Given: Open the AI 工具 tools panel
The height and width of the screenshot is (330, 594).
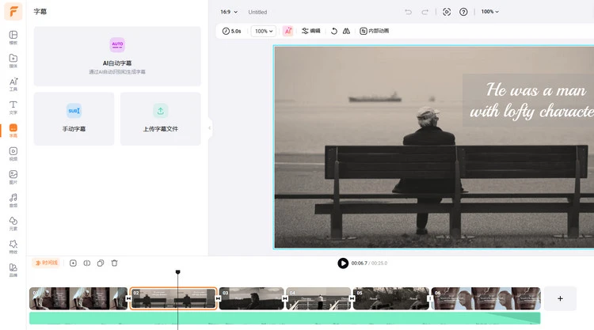Looking at the screenshot, I should (13, 84).
